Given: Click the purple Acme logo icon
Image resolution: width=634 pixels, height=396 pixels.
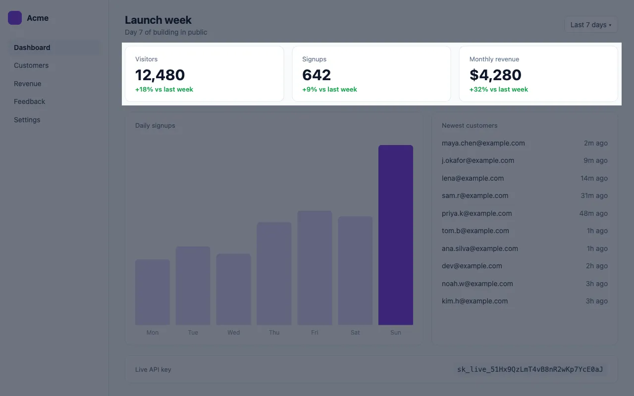Looking at the screenshot, I should tap(15, 18).
